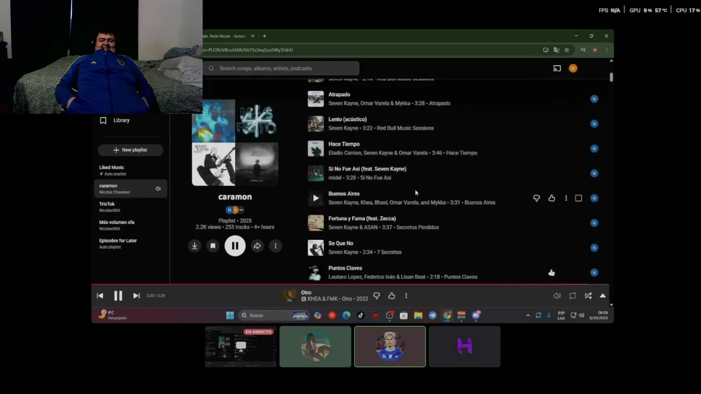Click the translate page icon in the address bar

pyautogui.click(x=556, y=50)
